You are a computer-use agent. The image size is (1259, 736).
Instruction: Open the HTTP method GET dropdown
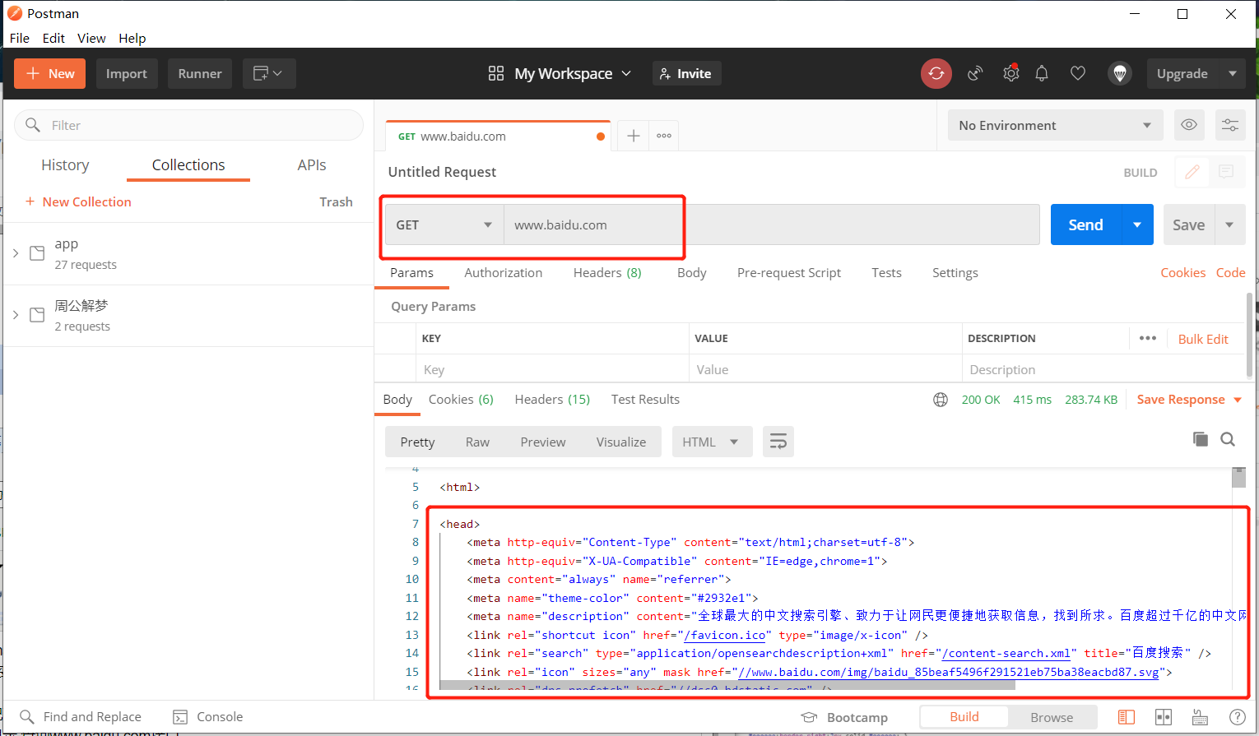tap(444, 225)
